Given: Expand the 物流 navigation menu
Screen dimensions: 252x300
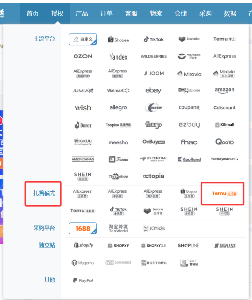Looking at the screenshot, I should (156, 14).
